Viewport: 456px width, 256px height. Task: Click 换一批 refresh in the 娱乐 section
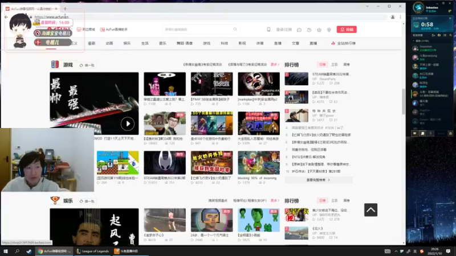click(87, 201)
